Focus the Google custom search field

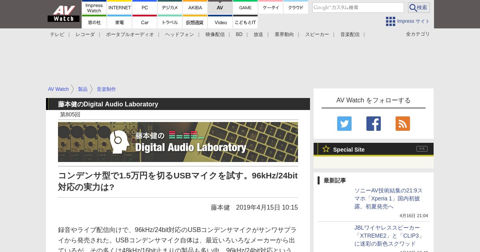click(x=358, y=8)
